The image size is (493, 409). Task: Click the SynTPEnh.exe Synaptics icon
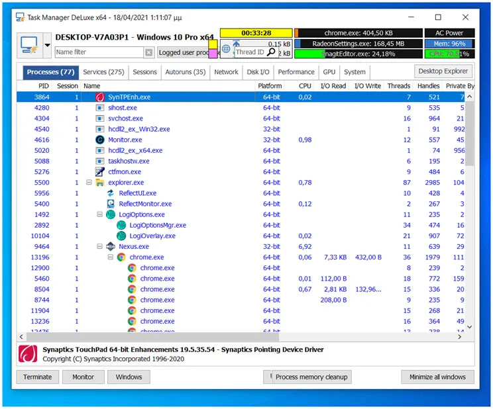pyautogui.click(x=99, y=97)
